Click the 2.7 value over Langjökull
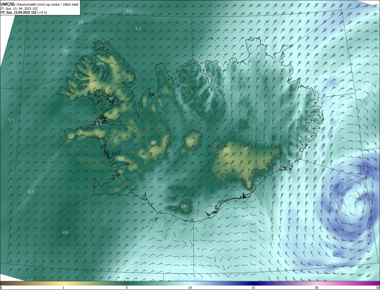Viewport: 380px width, 290px height. (153, 143)
